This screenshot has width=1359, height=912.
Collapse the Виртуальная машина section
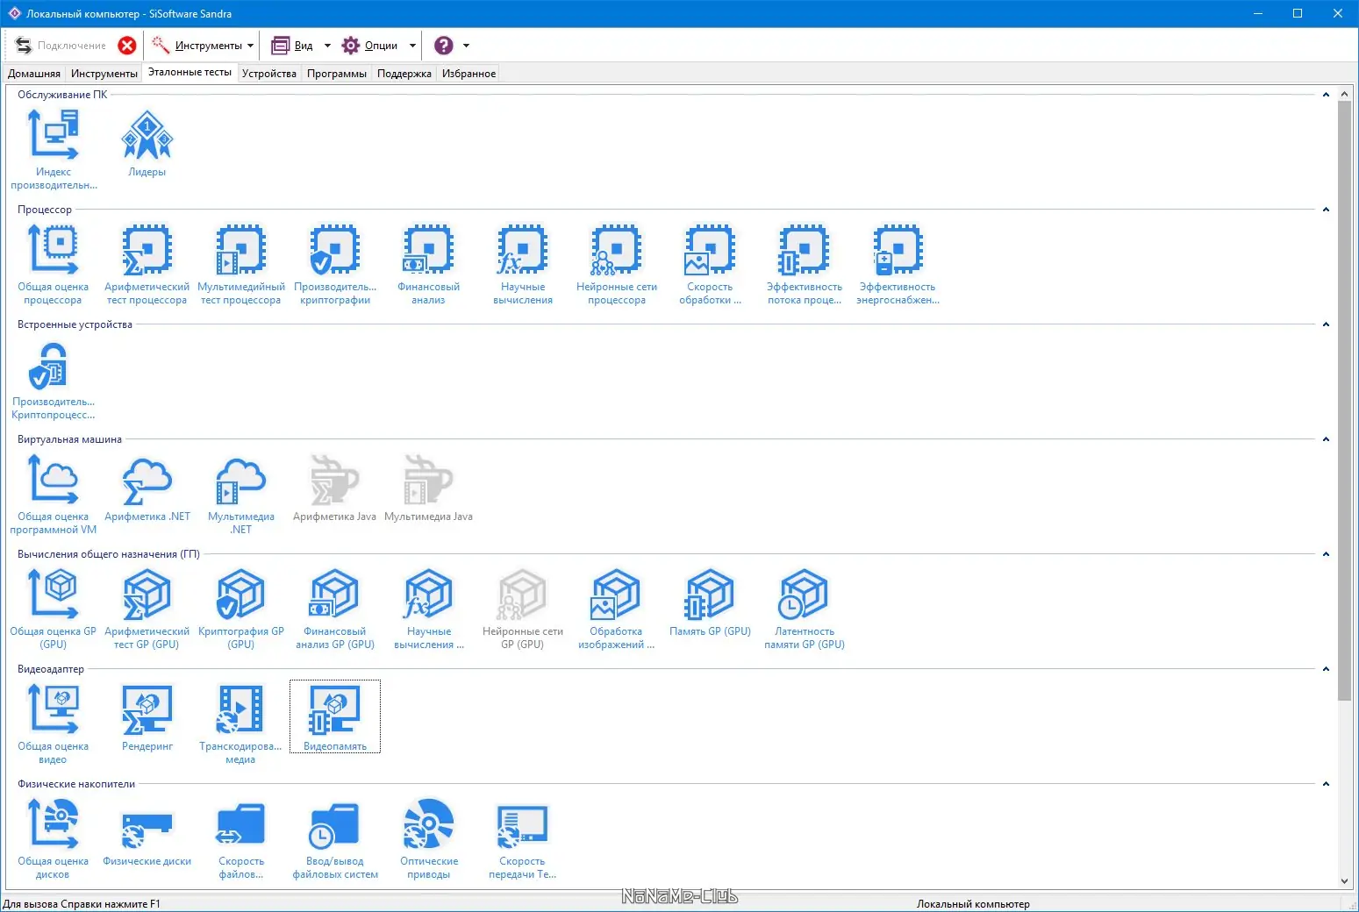(x=1326, y=439)
